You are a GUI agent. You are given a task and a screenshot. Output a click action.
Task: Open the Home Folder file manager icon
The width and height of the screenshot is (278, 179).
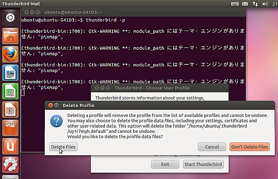[10, 36]
